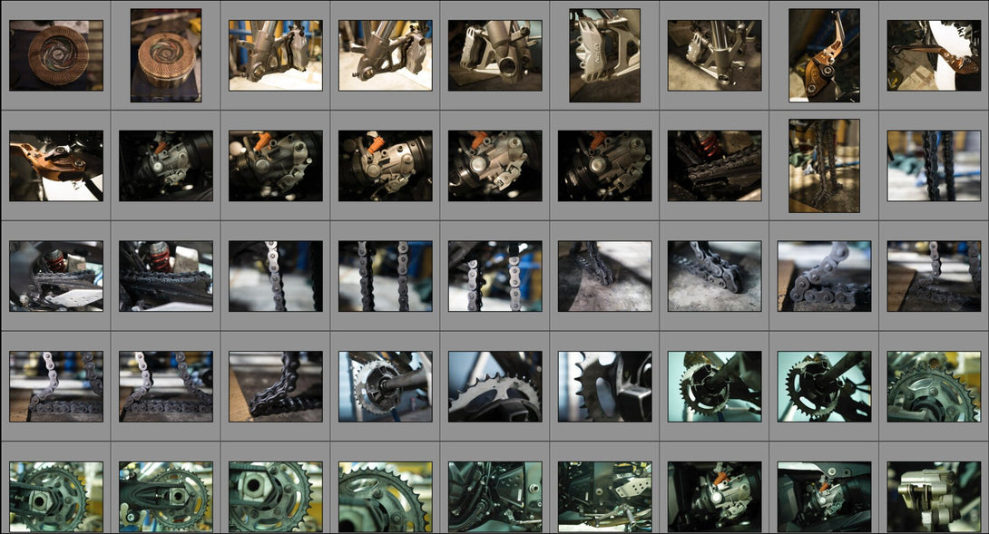Select the portrait copper brake lever thumbnail
The image size is (989, 534).
824,55
